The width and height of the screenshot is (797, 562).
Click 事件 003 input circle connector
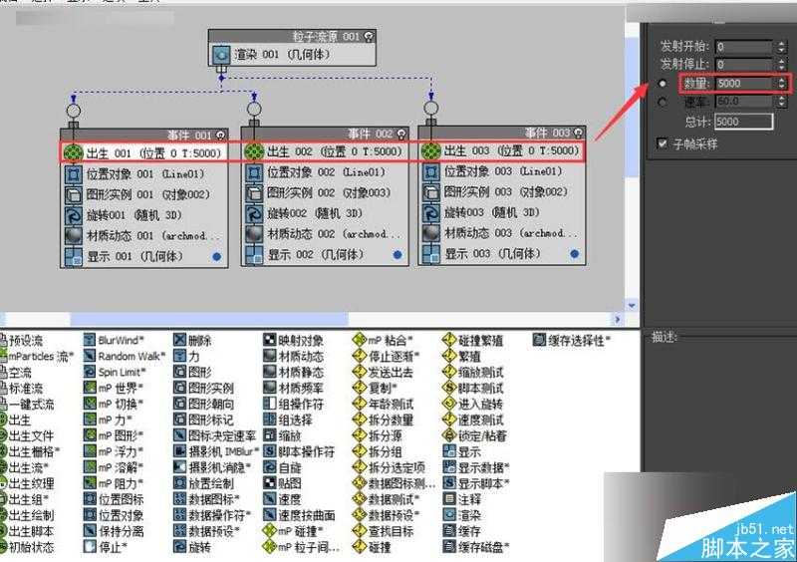click(431, 108)
